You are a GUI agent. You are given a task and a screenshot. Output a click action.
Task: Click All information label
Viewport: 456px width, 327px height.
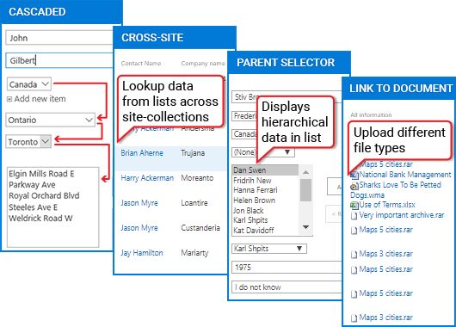coord(371,115)
